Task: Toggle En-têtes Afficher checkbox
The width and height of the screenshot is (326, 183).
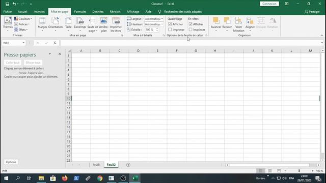Action: tap(191, 24)
